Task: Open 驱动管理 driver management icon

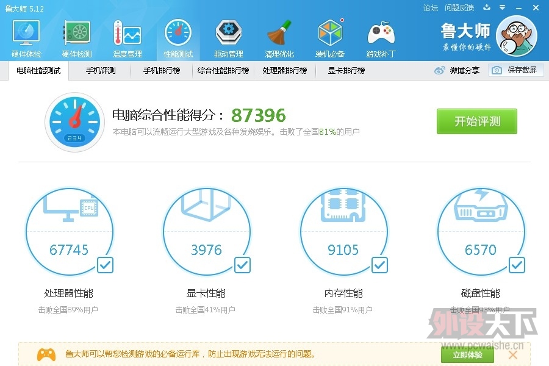Action: pos(229,38)
